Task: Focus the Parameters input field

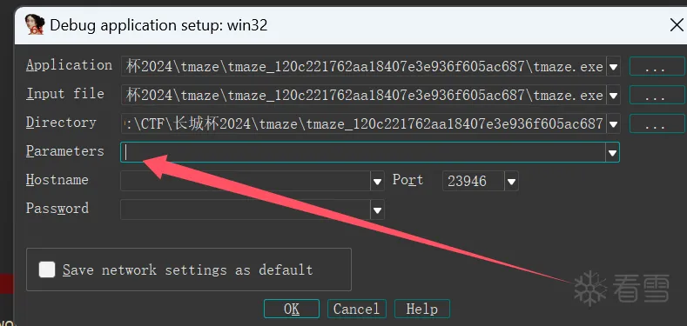Action: pyautogui.click(x=363, y=152)
